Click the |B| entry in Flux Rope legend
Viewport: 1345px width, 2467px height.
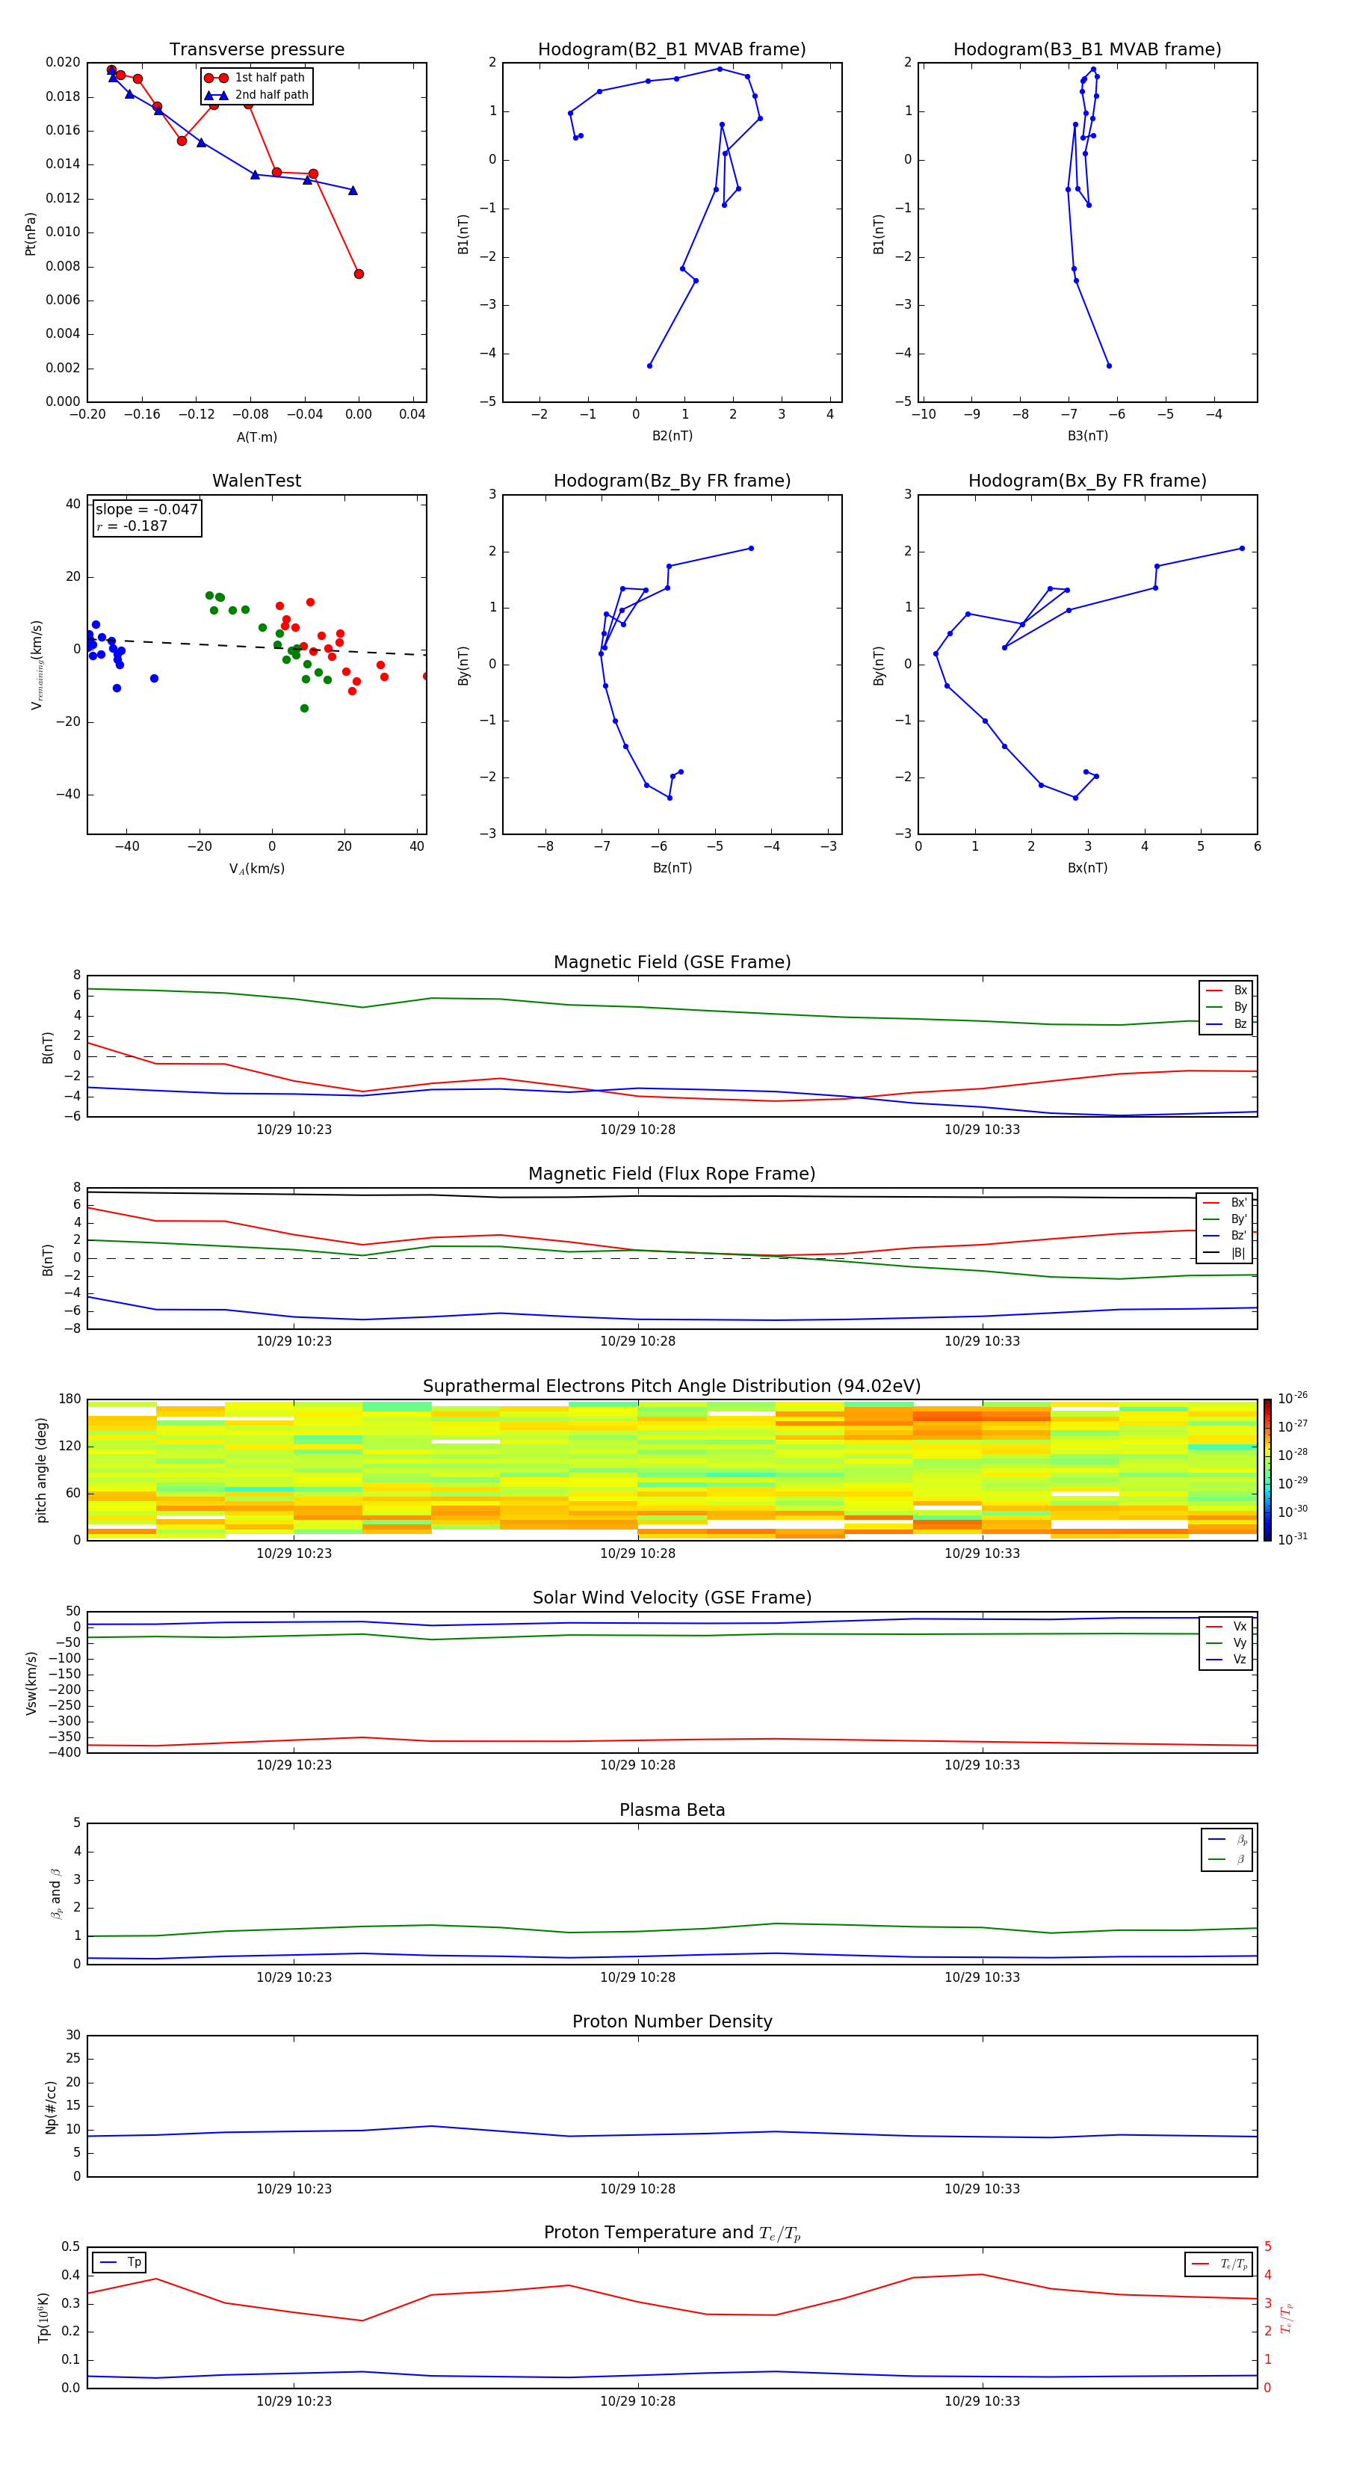(x=1225, y=1253)
